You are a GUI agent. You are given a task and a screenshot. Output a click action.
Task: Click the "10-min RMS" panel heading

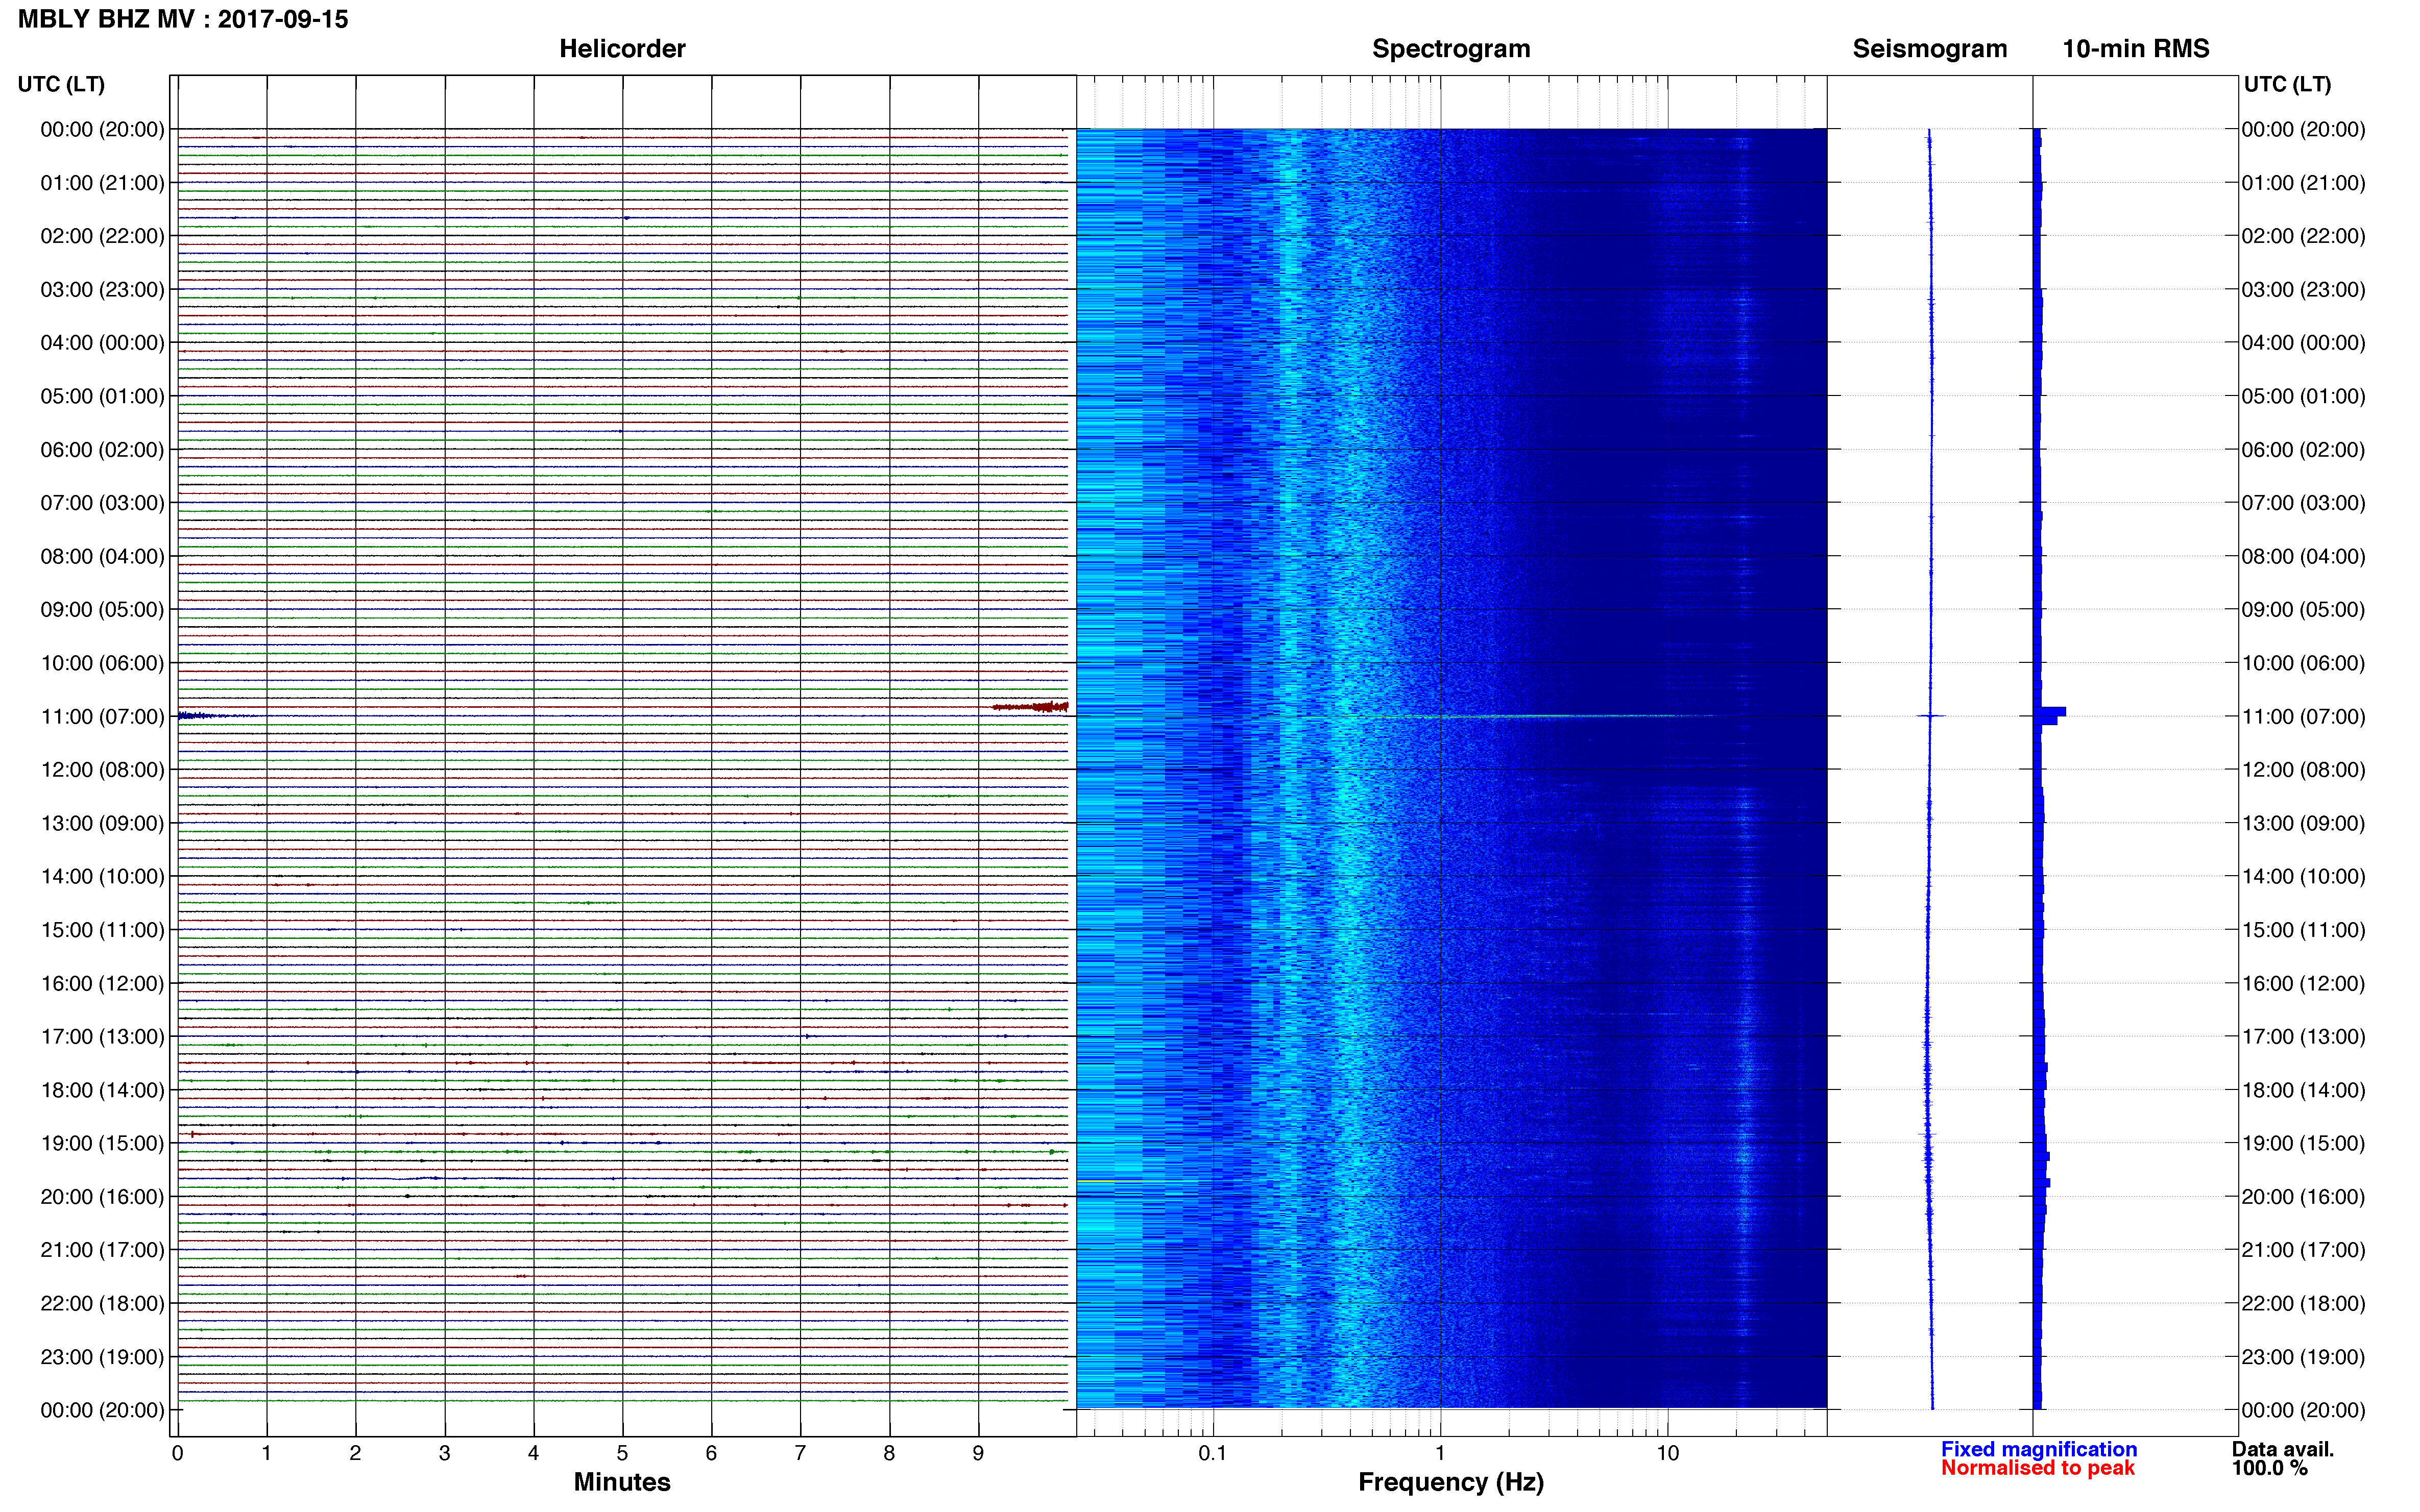(2136, 49)
